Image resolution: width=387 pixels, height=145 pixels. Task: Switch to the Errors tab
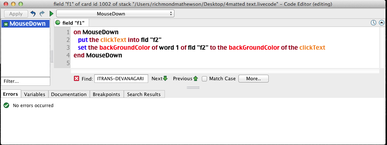click(11, 94)
